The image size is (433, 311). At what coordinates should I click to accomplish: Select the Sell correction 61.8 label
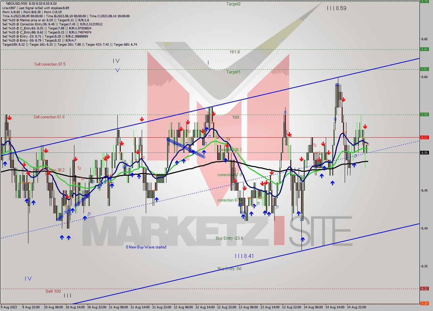pos(49,117)
